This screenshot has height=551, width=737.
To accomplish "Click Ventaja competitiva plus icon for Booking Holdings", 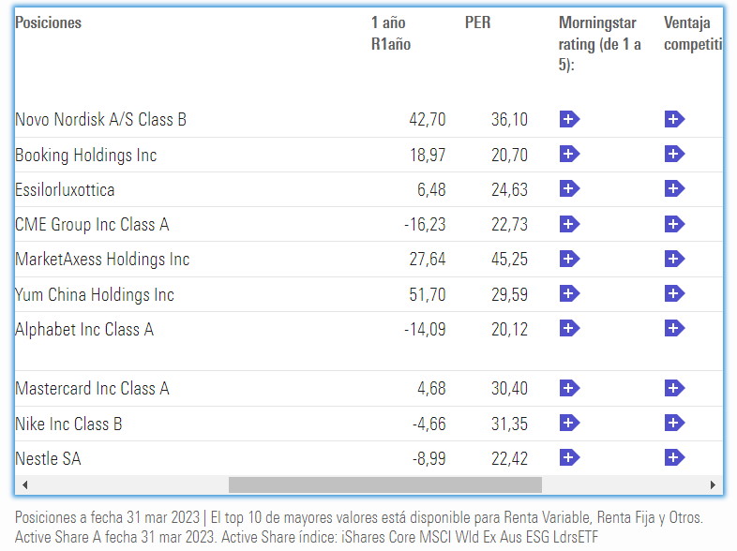I will click(674, 154).
